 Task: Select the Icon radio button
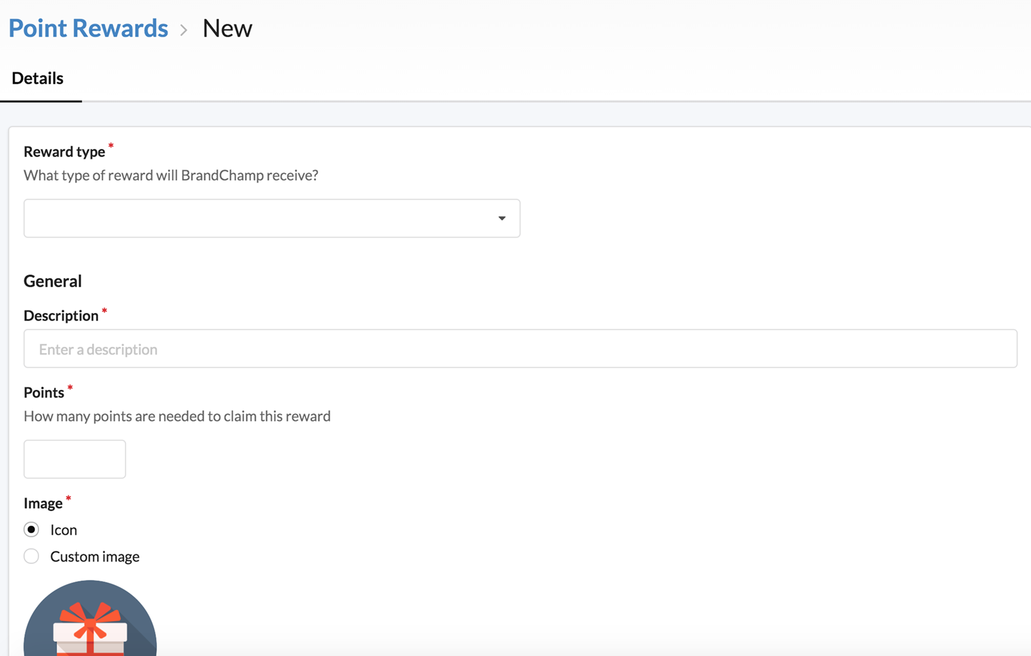(x=31, y=529)
